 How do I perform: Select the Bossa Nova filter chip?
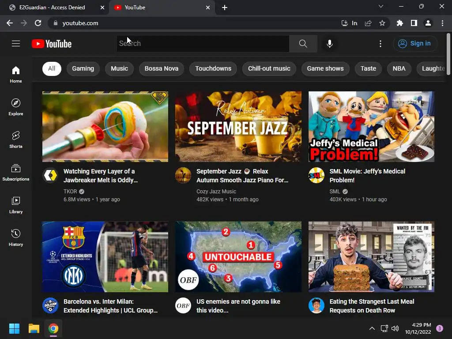162,68
